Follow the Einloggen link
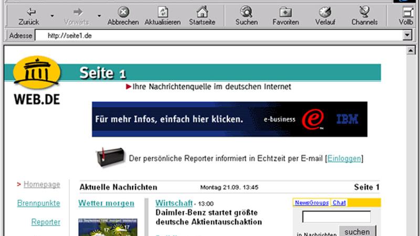420x236 pixels. pyautogui.click(x=344, y=158)
